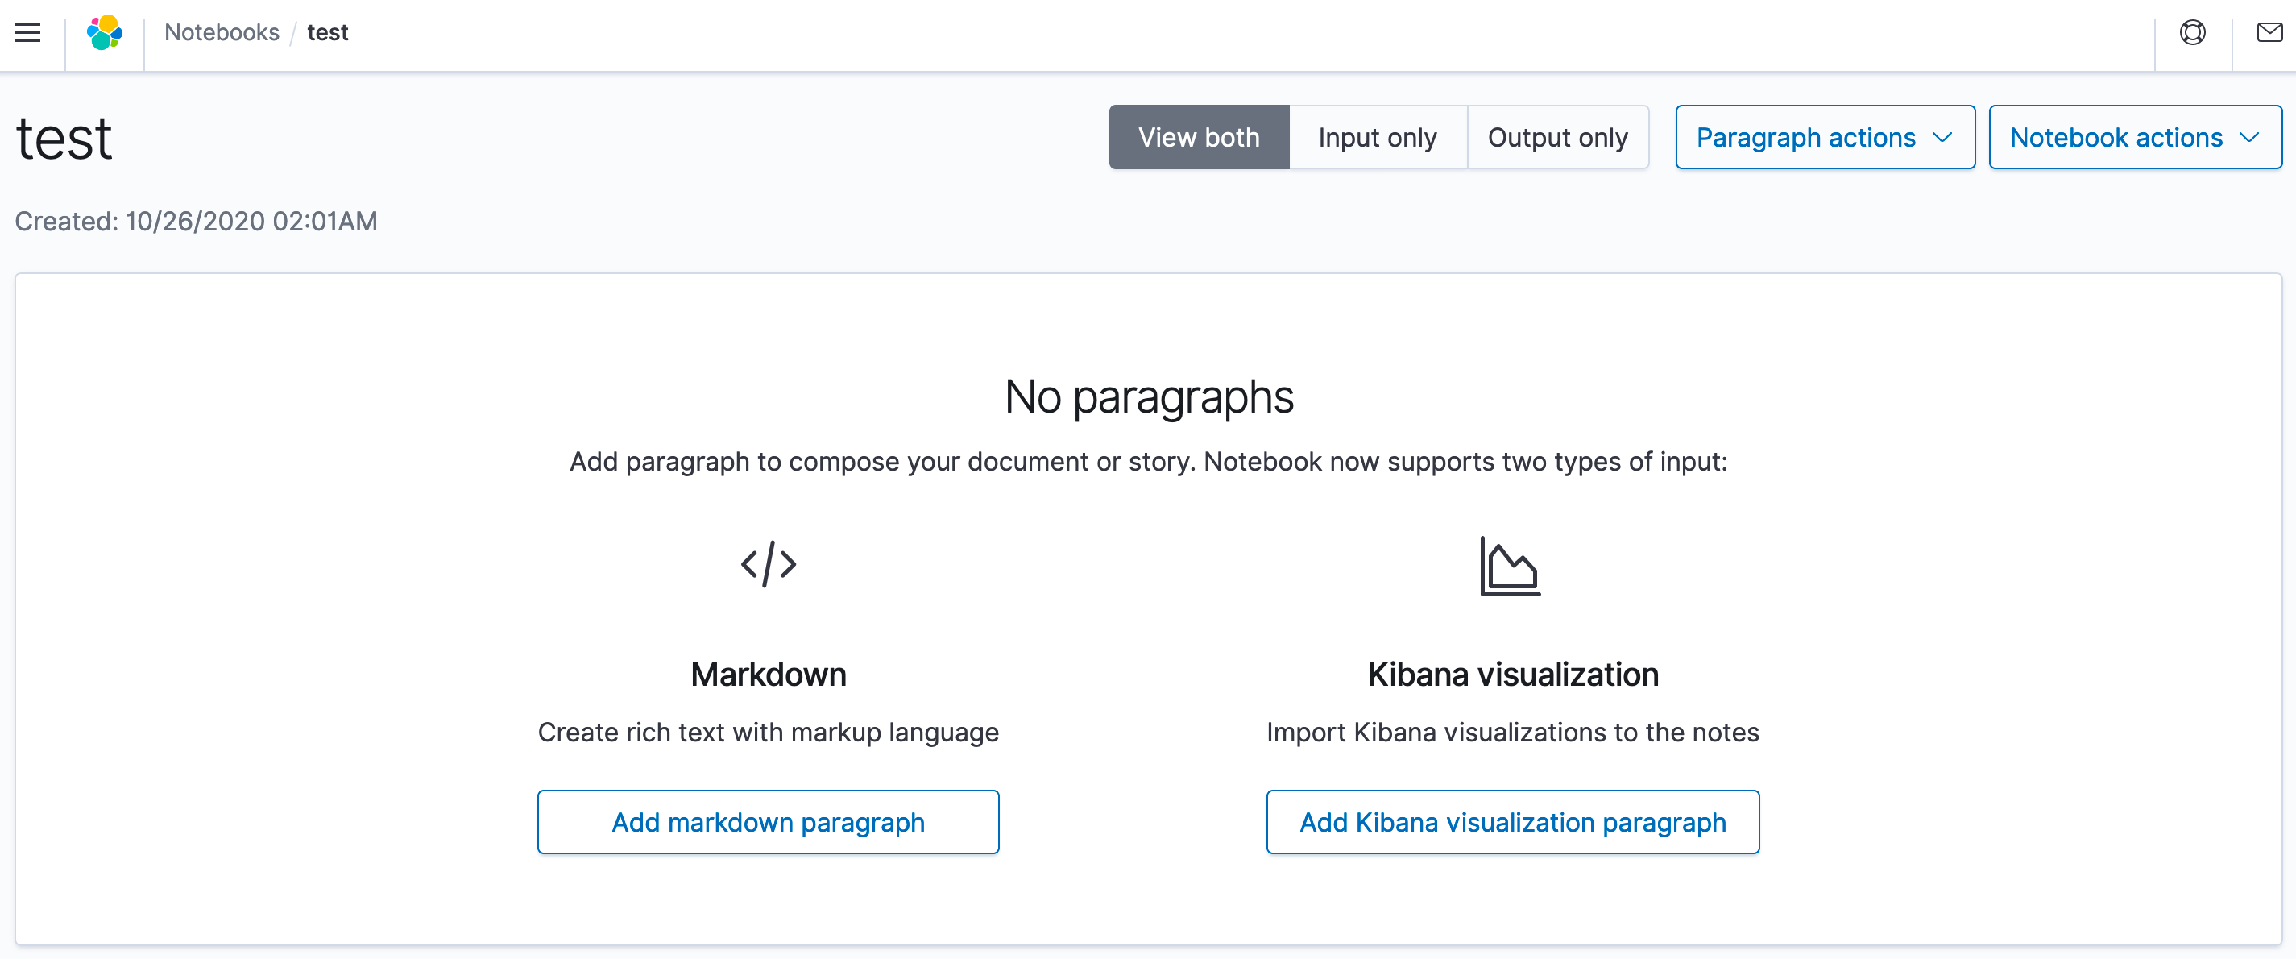Viewport: 2296px width, 959px height.
Task: Click the test breadcrumb item
Action: click(328, 33)
